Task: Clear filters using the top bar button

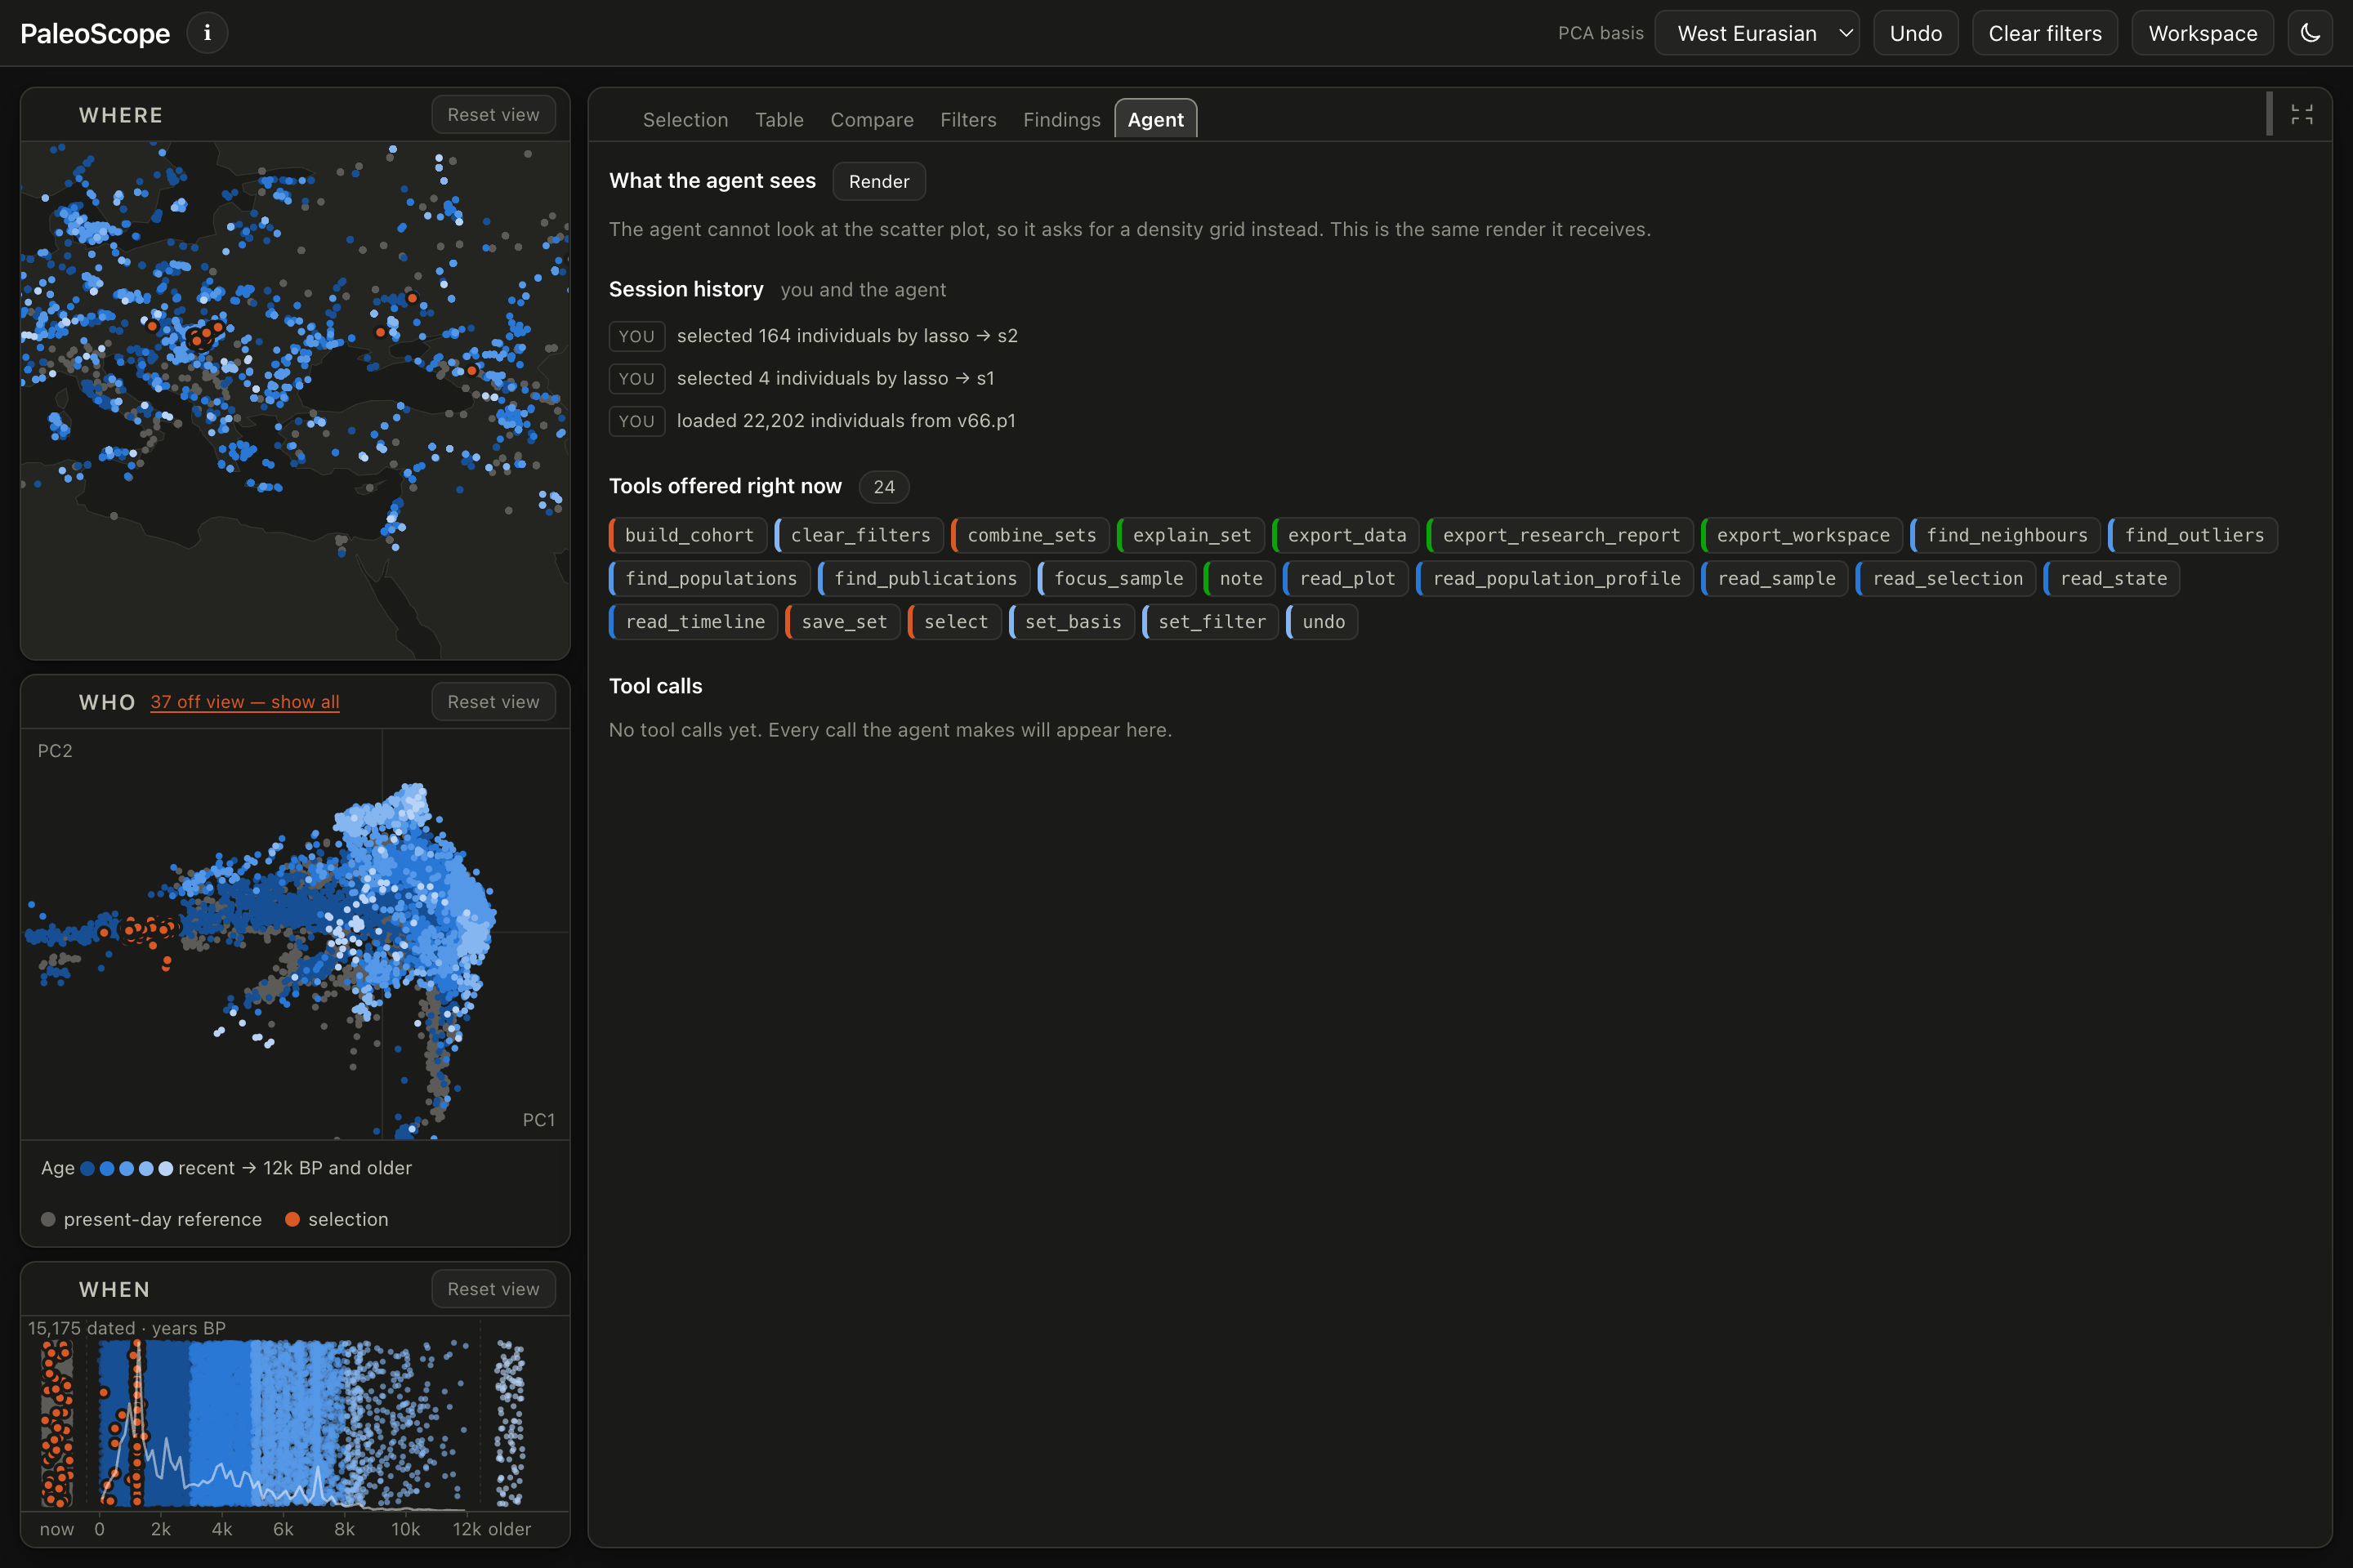Action: click(2044, 33)
